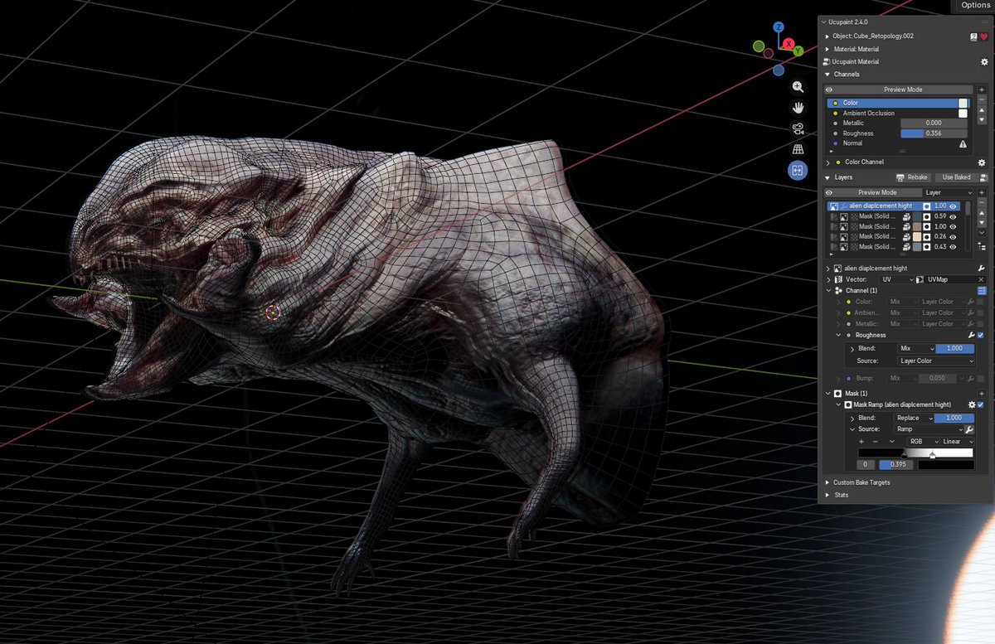Select the Zoom tool in the viewport sidebar
This screenshot has width=995, height=644.
(796, 86)
